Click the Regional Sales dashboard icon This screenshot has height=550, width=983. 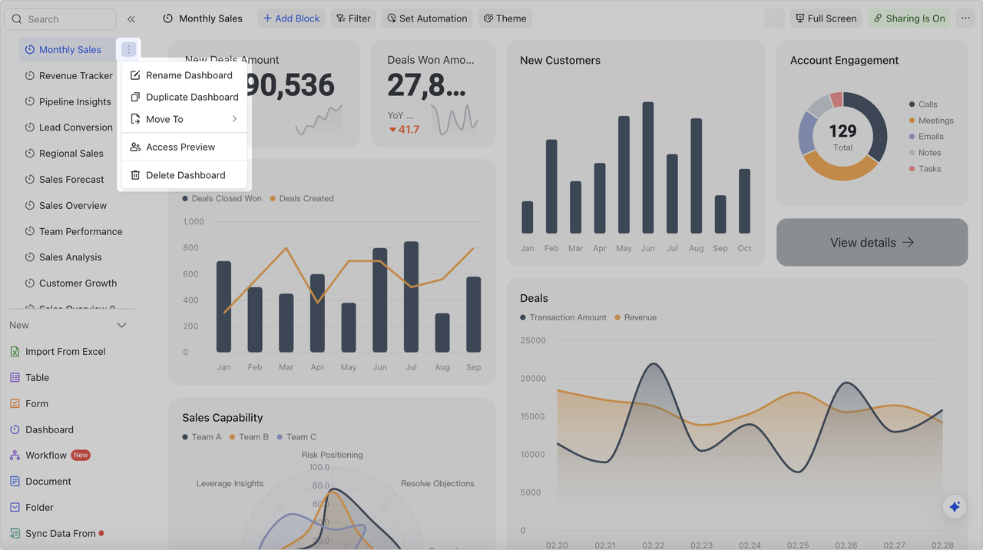point(30,154)
